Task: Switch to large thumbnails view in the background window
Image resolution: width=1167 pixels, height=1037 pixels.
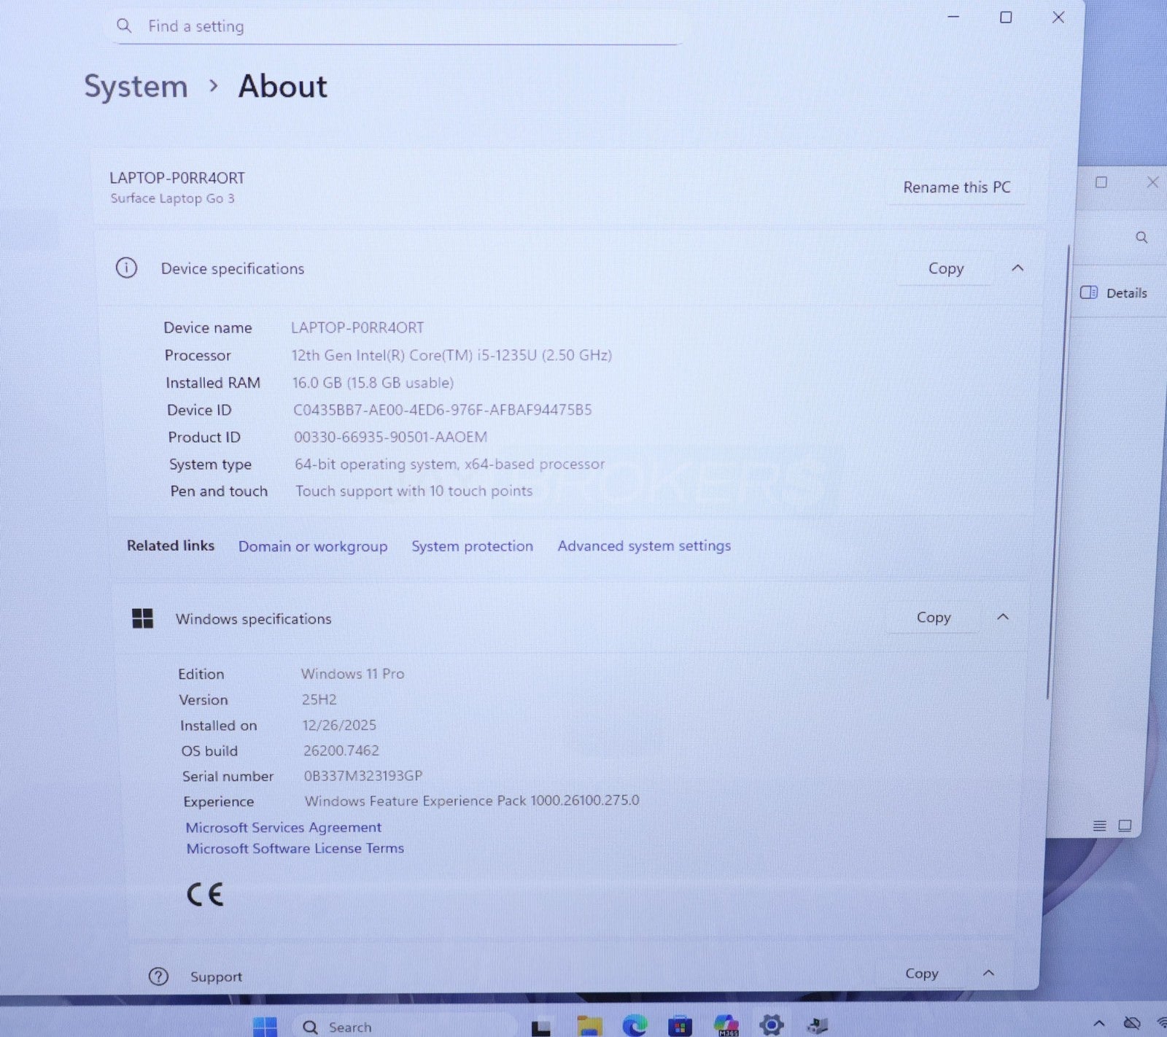Action: pyautogui.click(x=1125, y=826)
